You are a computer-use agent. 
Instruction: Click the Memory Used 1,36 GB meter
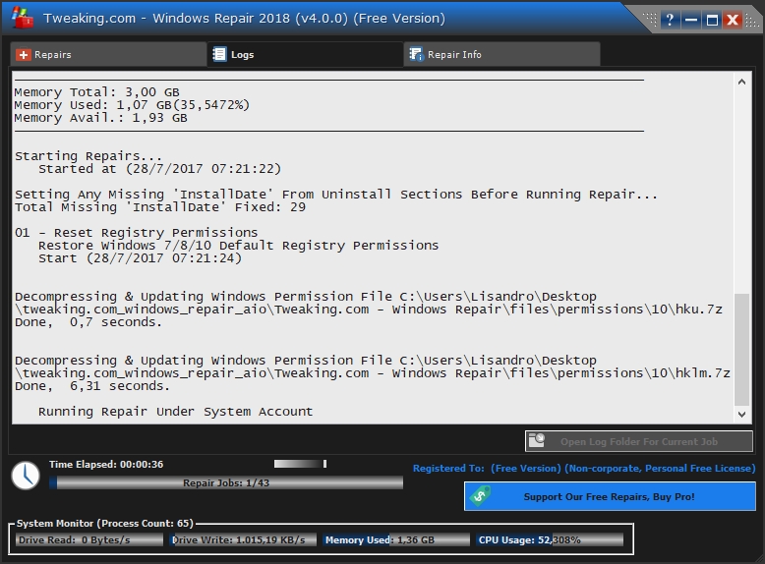(x=396, y=539)
